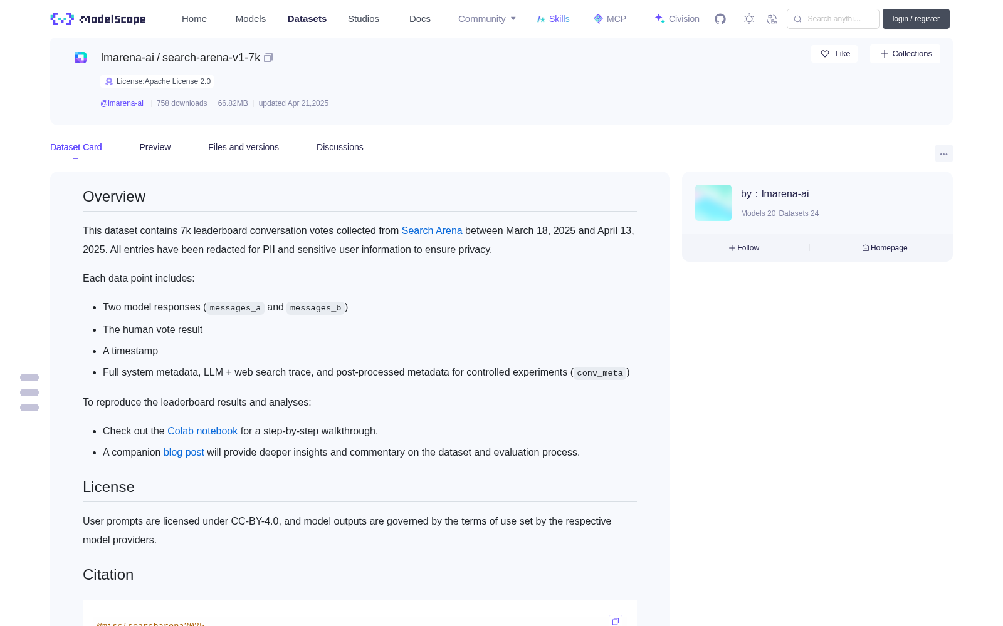This screenshot has width=1003, height=626.
Task: Toggle the light/dark theme sun icon
Action: coord(749,19)
